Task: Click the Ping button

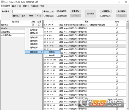Action: click(39, 16)
